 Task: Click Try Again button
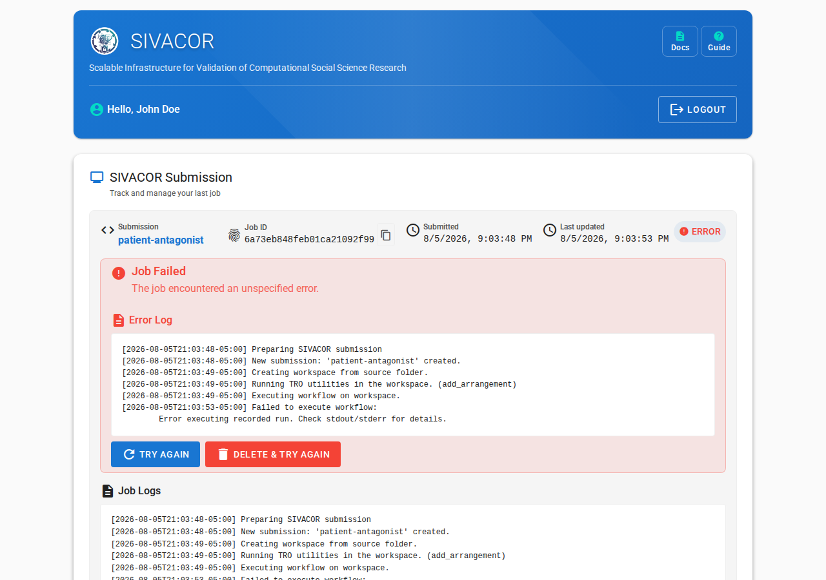[156, 454]
